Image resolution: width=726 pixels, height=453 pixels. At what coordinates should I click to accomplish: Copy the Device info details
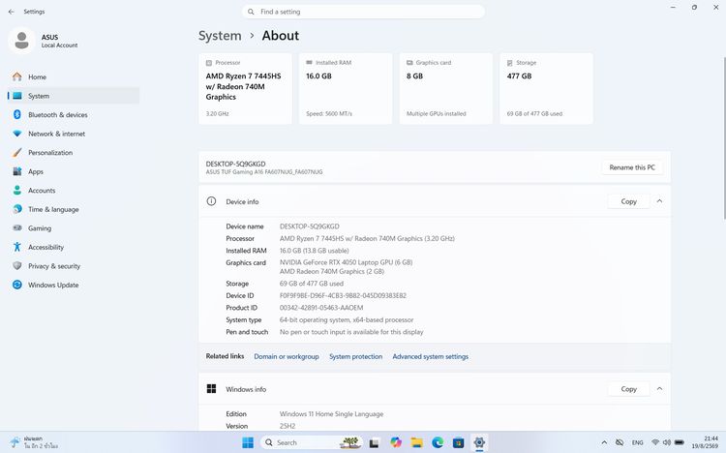[628, 201]
